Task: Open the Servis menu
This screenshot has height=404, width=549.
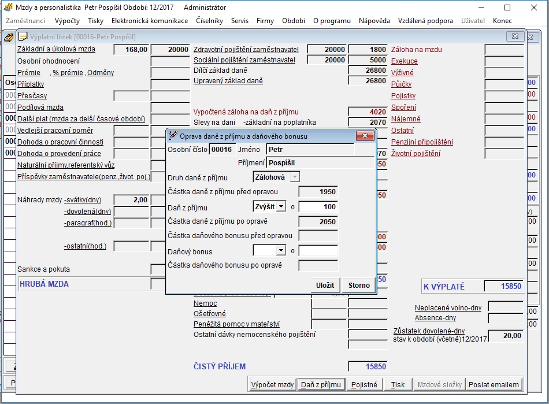Action: (x=239, y=21)
